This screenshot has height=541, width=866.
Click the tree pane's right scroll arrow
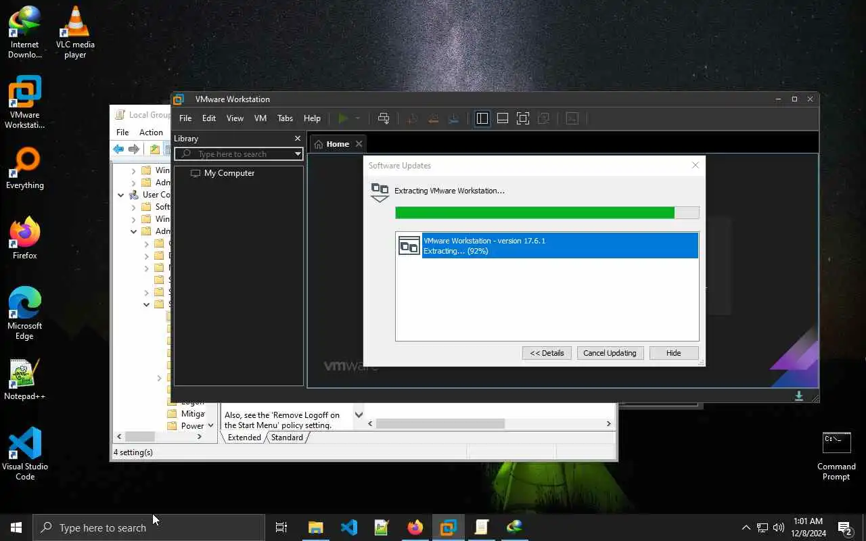point(199,437)
